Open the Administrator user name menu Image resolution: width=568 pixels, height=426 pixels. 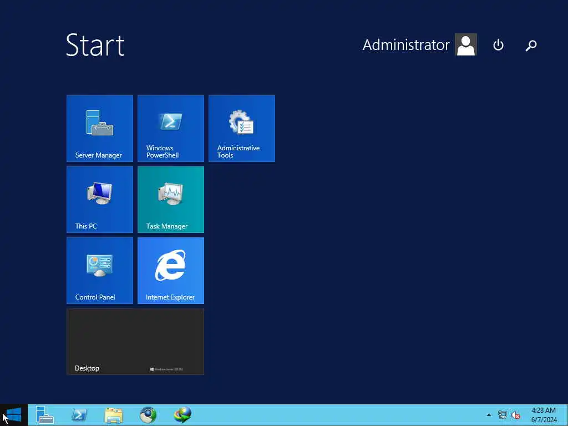tap(406, 45)
